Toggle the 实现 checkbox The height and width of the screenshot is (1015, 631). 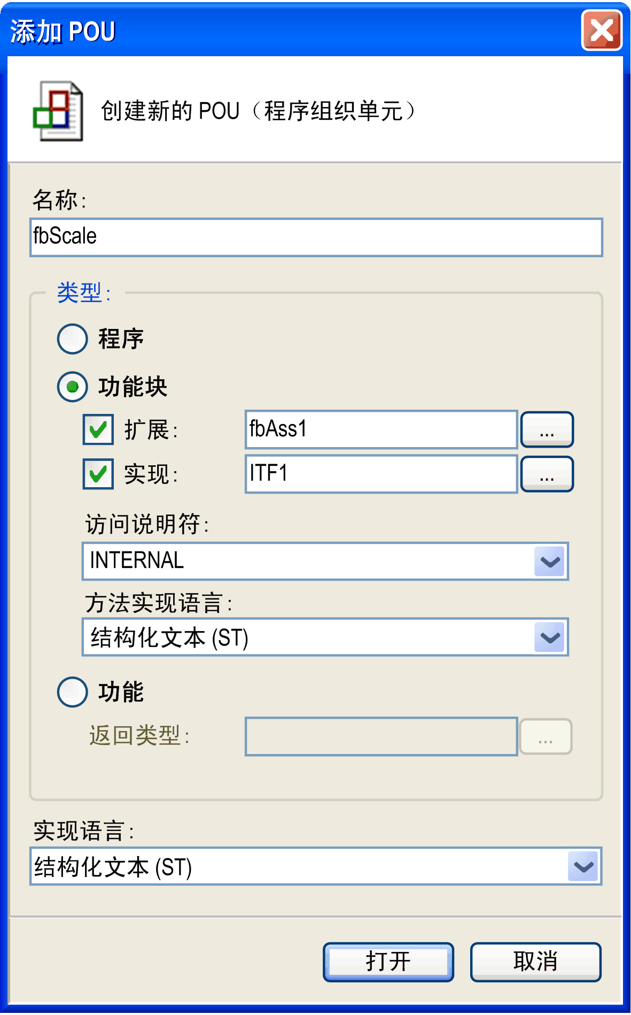[x=98, y=474]
